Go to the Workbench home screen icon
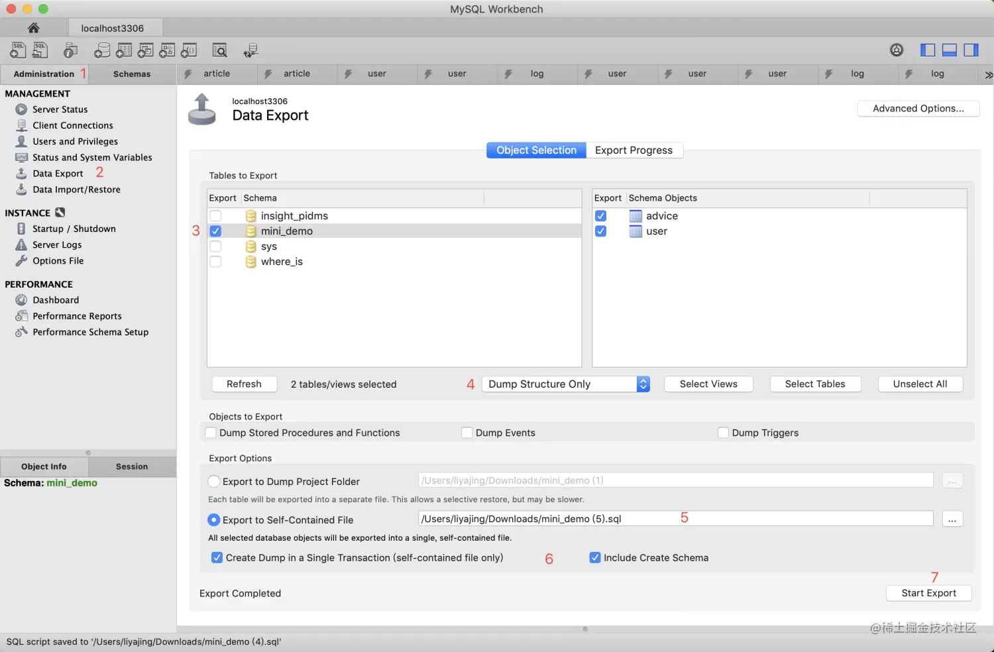The width and height of the screenshot is (994, 652). tap(33, 28)
